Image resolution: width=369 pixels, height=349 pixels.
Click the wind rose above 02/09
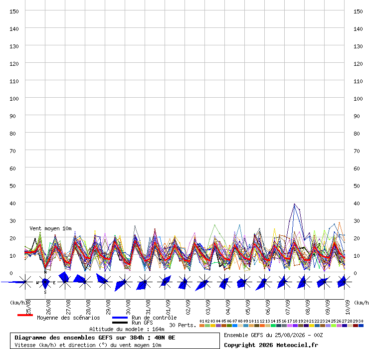point(184,282)
